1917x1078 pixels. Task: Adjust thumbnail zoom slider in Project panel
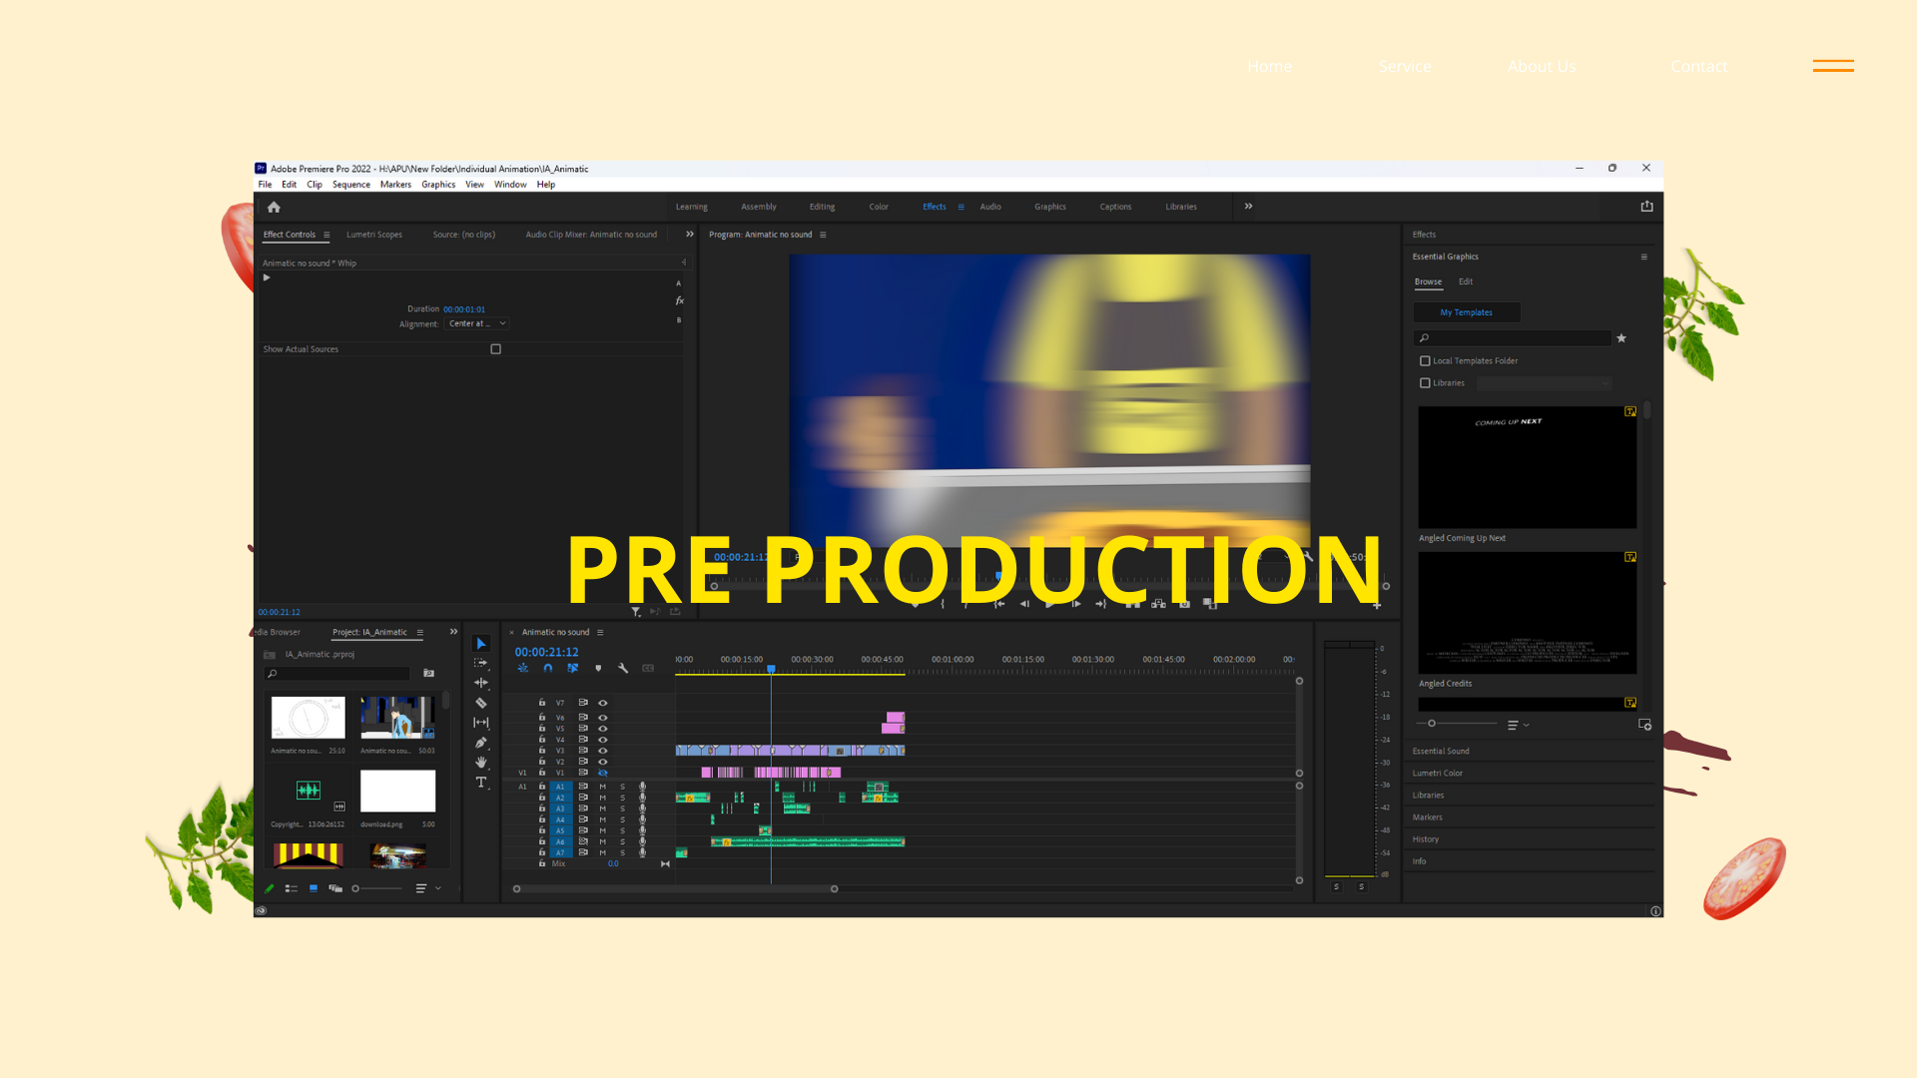[x=376, y=888]
